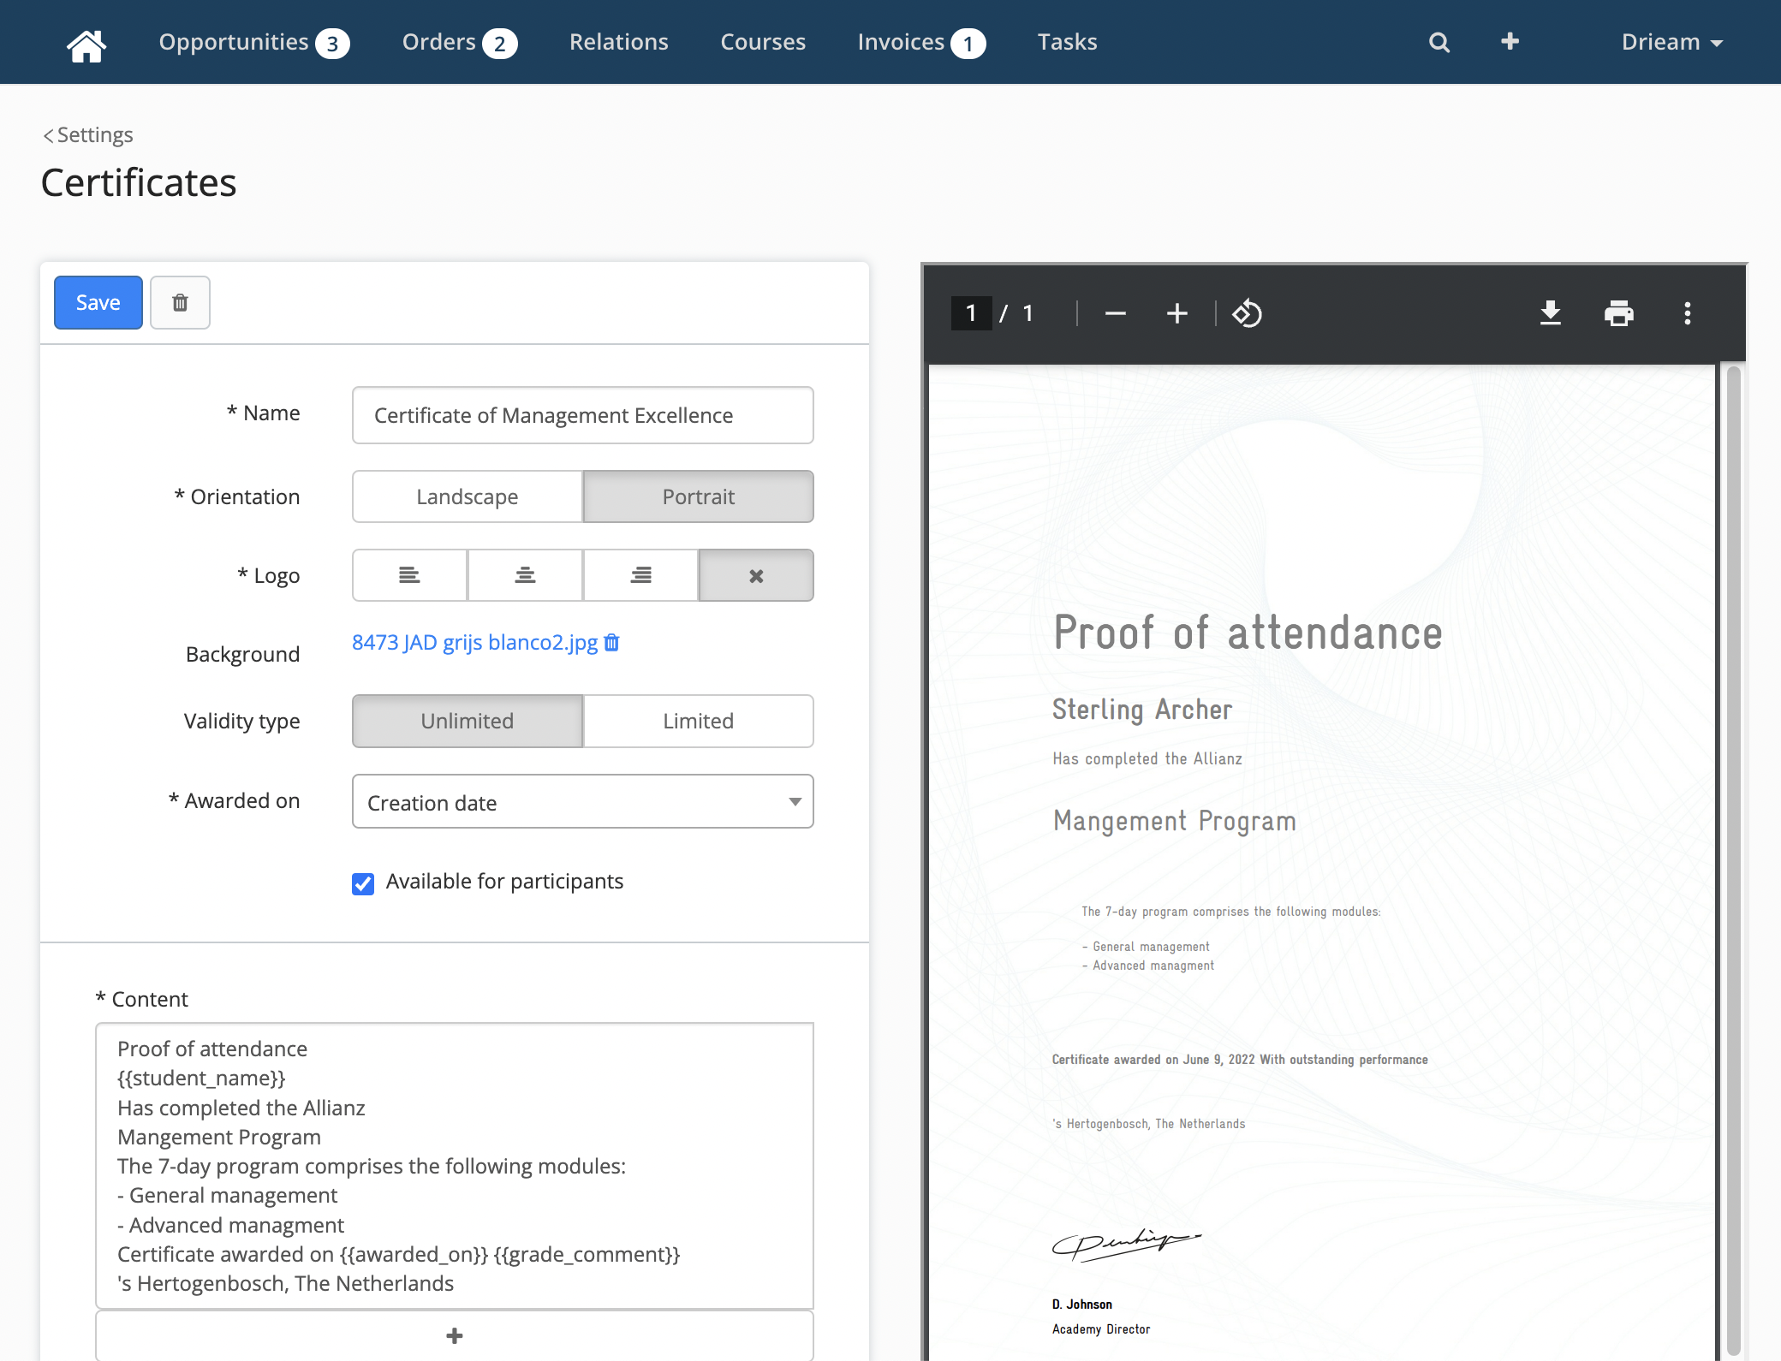Select the no-logo X option
This screenshot has width=1781, height=1361.
[756, 575]
